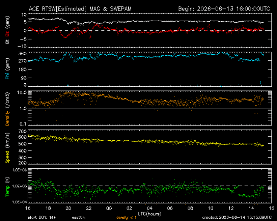277x221 pixels.
Task: Click the '1.0' density axis value
Action: 23,108
